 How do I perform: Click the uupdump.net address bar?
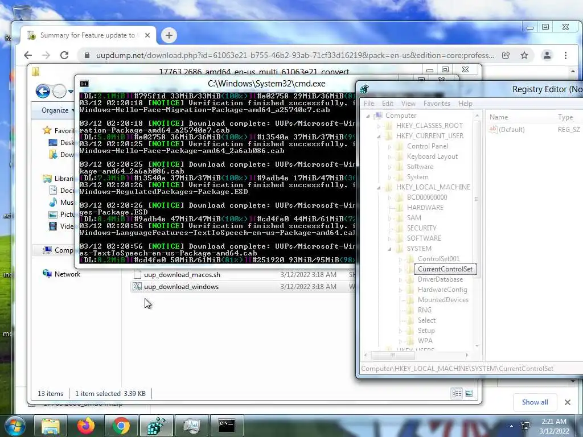pyautogui.click(x=295, y=55)
